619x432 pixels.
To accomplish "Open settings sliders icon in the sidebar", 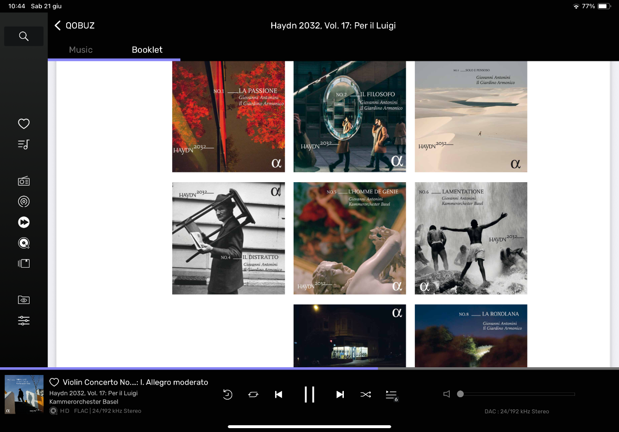I will click(x=24, y=320).
